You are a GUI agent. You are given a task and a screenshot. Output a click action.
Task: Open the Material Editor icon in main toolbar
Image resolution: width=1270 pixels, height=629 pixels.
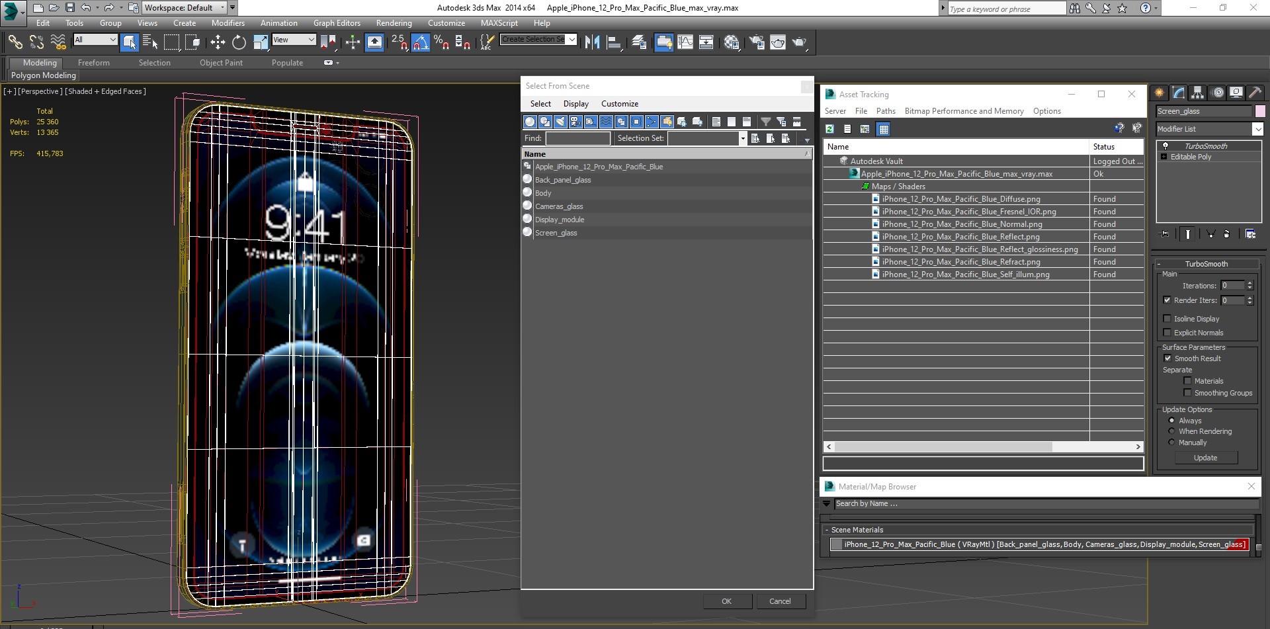732,42
